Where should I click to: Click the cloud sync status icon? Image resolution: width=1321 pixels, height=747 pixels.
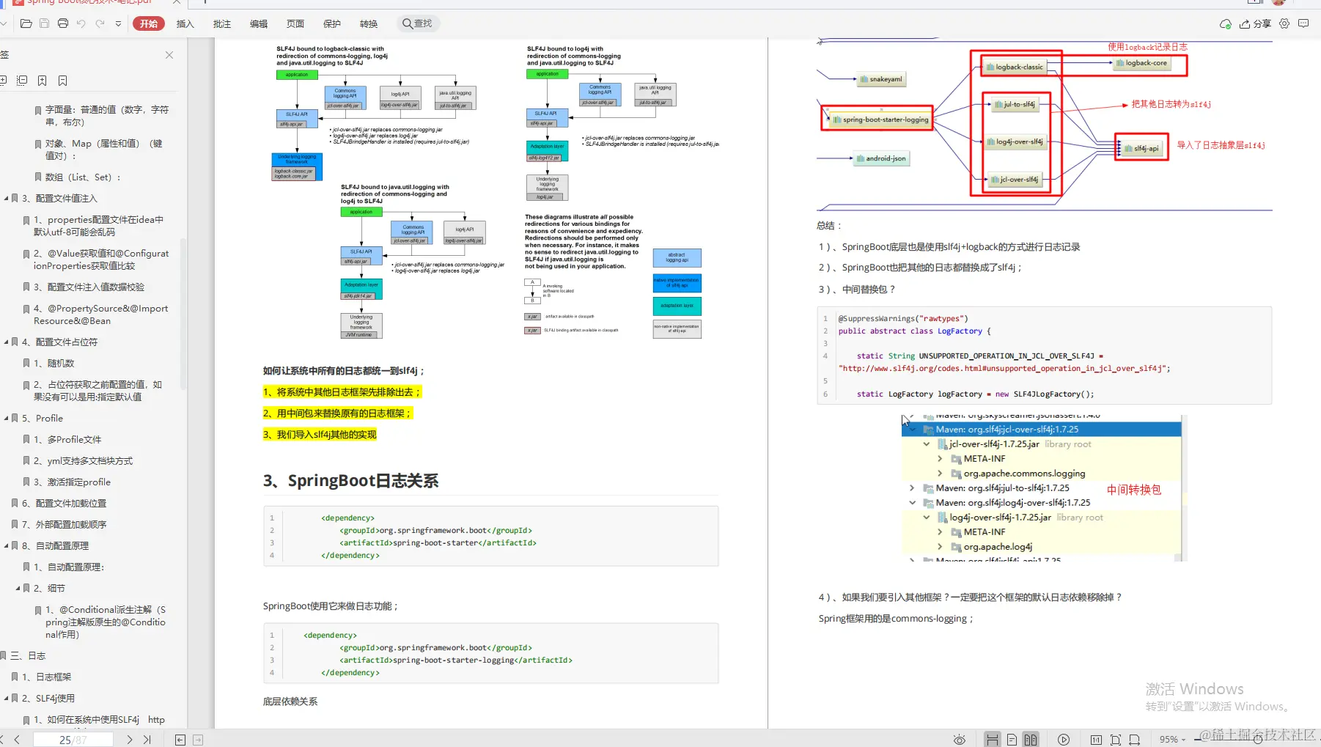click(1226, 23)
